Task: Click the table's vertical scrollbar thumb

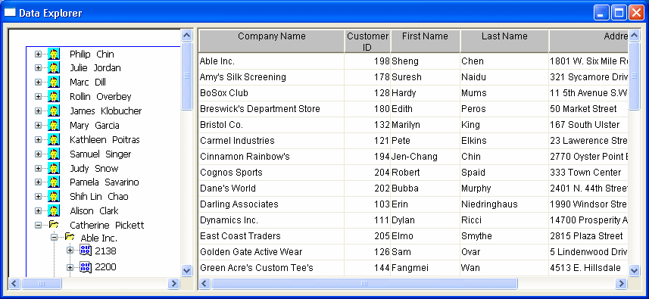Action: [x=634, y=76]
